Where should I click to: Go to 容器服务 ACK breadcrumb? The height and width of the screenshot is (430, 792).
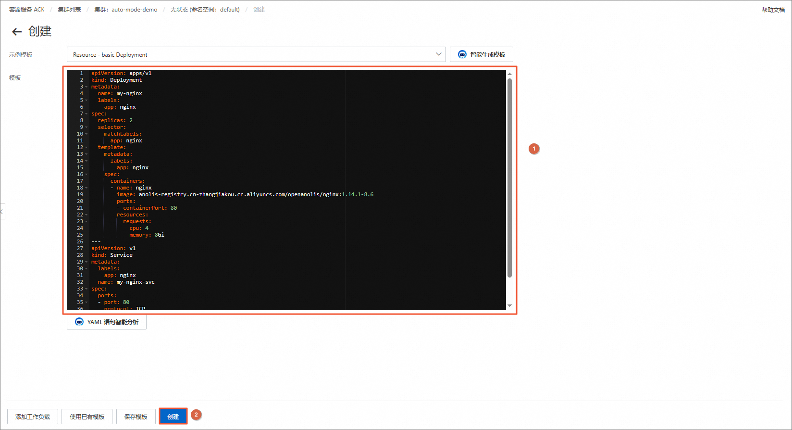tap(27, 10)
